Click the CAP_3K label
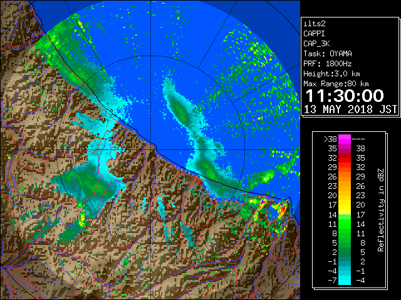Image resolution: width=401 pixels, height=300 pixels. (316, 44)
